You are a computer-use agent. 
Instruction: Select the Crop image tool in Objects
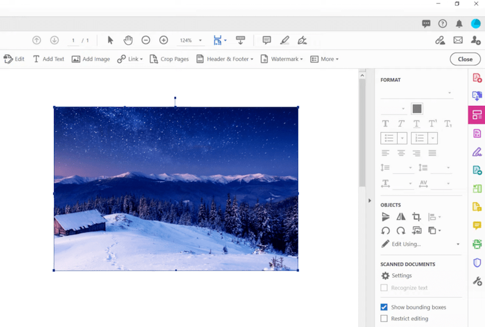416,217
